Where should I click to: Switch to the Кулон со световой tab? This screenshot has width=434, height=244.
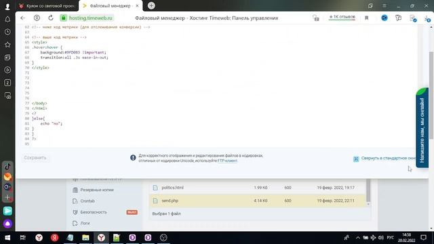(x=47, y=6)
